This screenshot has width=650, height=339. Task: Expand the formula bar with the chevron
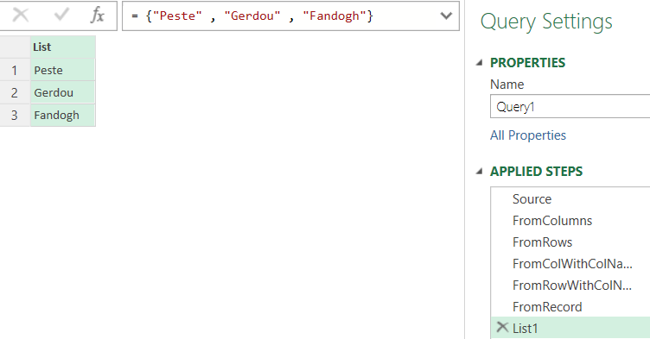[x=446, y=16]
